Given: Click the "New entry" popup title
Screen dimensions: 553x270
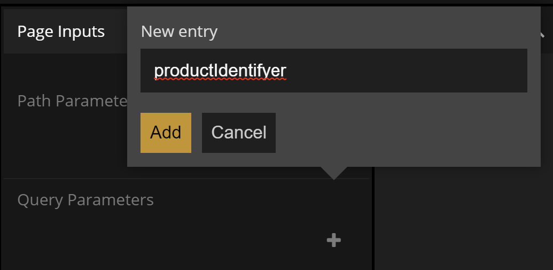Looking at the screenshot, I should 179,32.
